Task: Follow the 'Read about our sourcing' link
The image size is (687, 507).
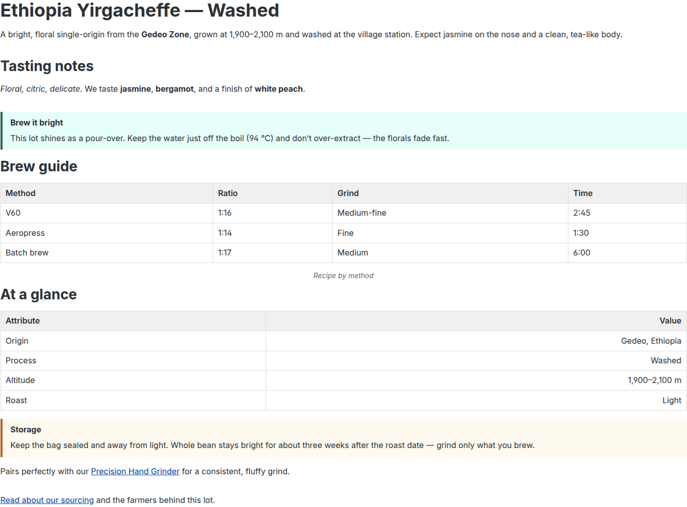Action: [x=47, y=500]
